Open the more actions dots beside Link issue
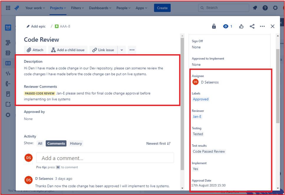This screenshot has height=195, width=285. [x=132, y=50]
